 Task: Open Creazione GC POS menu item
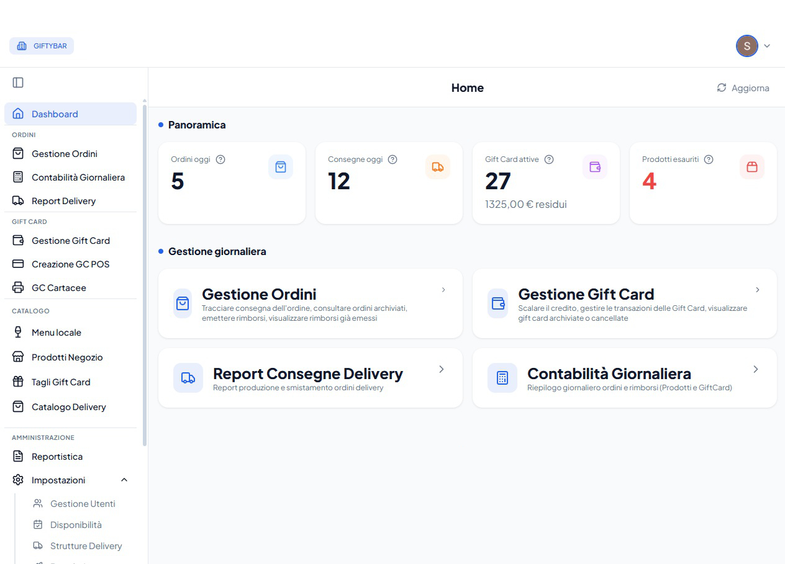point(70,264)
